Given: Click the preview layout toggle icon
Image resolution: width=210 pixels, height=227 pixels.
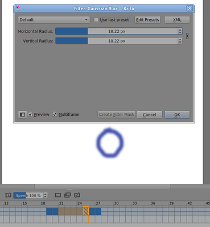Looking at the screenshot, I should pos(22,115).
